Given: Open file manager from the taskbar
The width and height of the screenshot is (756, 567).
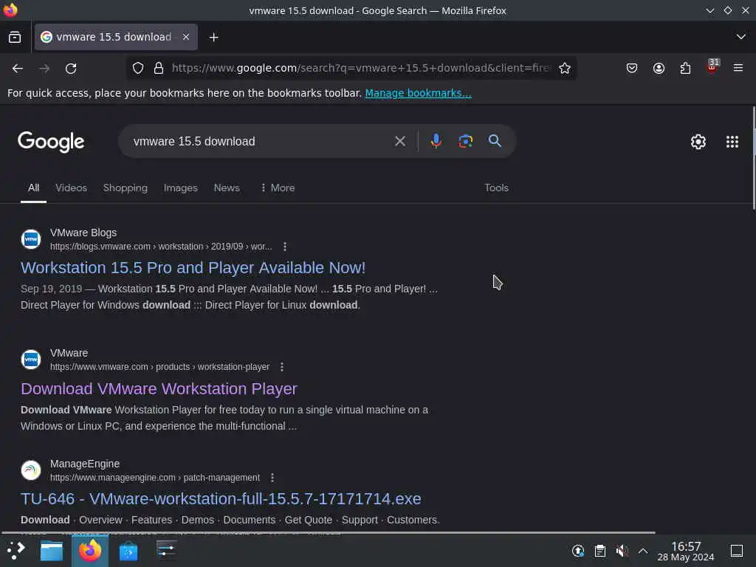Looking at the screenshot, I should tap(52, 551).
